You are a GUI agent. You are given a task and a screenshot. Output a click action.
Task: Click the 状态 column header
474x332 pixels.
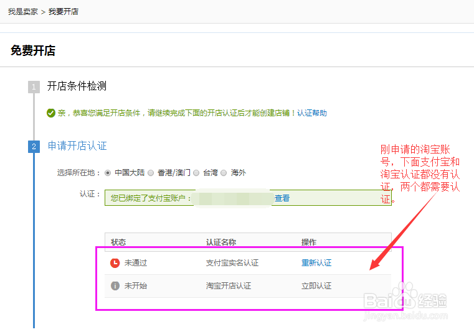[x=118, y=242]
